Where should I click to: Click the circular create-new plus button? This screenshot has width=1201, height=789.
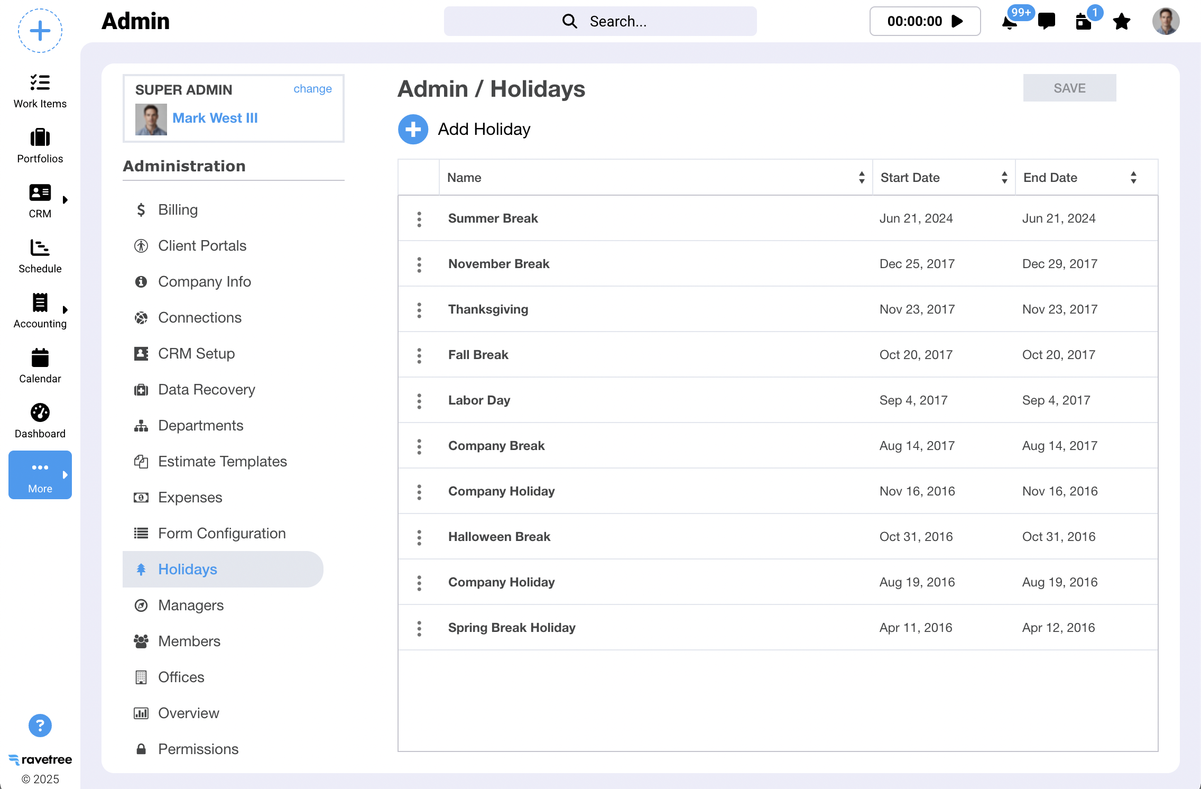click(40, 31)
